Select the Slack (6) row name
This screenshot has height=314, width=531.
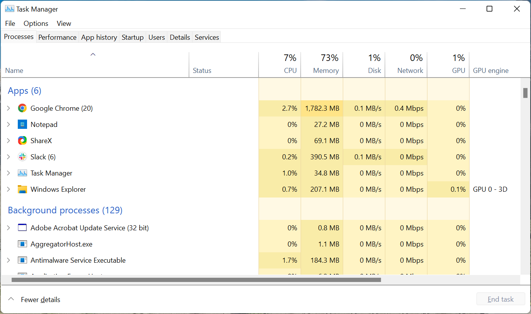pos(43,157)
